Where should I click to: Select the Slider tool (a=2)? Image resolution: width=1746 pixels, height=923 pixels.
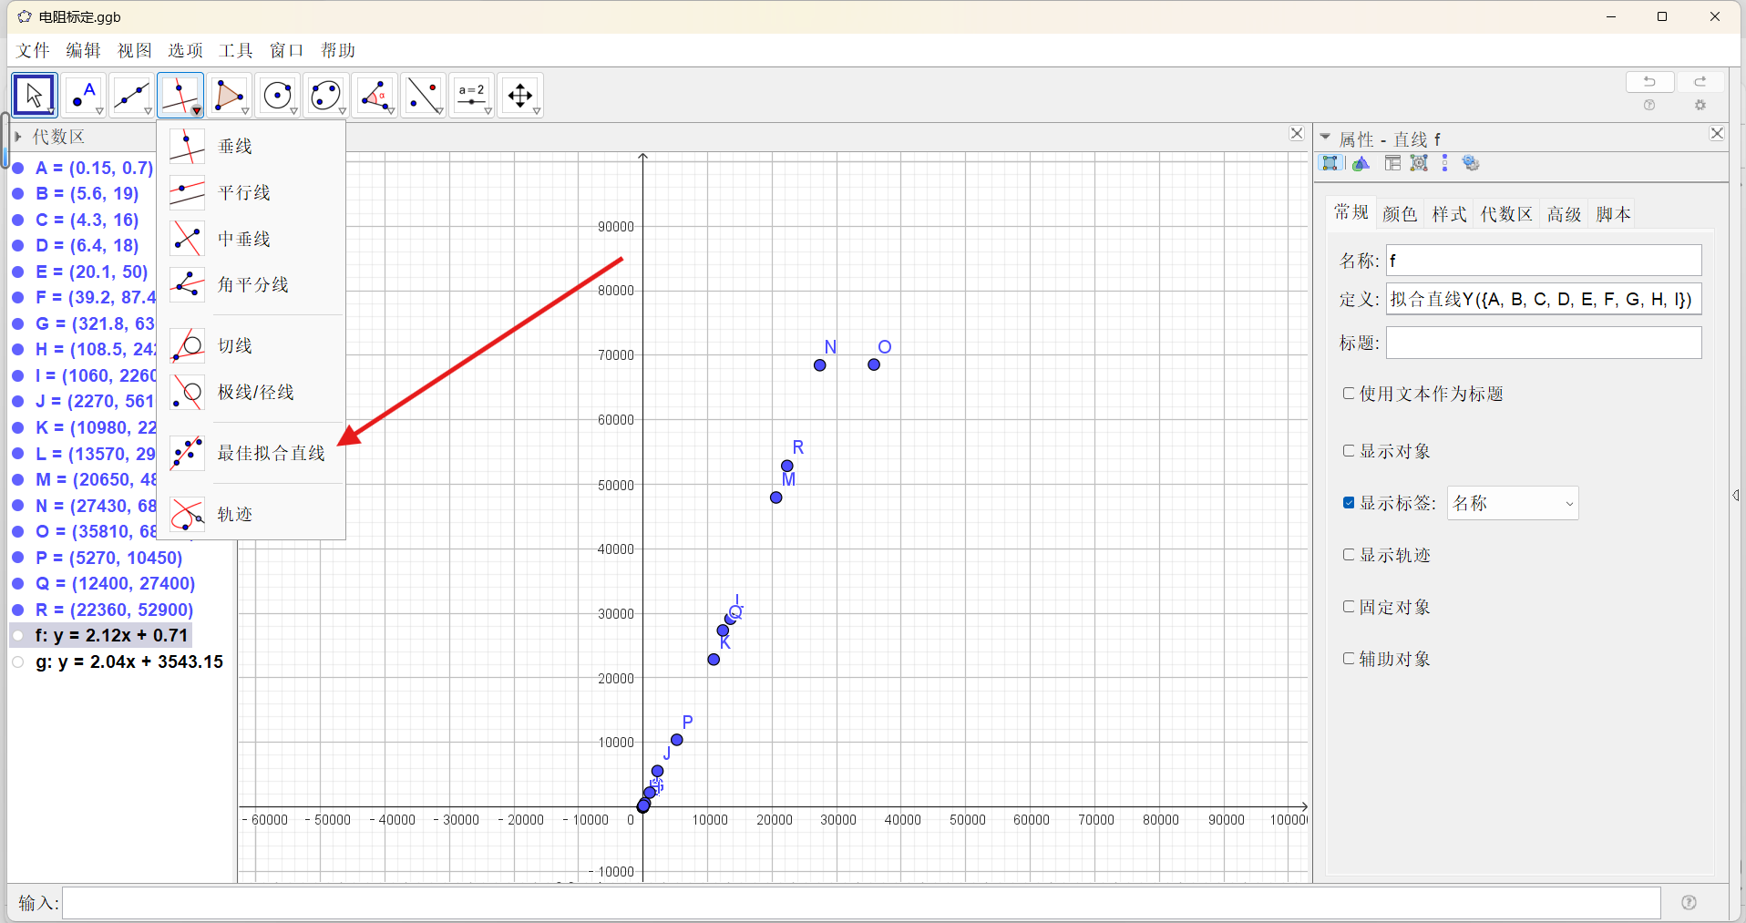coord(471,95)
